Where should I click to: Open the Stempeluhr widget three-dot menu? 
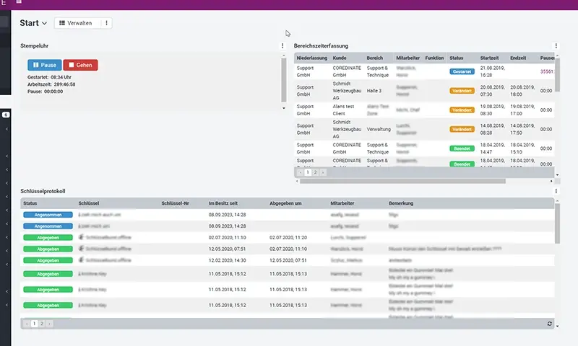point(282,46)
